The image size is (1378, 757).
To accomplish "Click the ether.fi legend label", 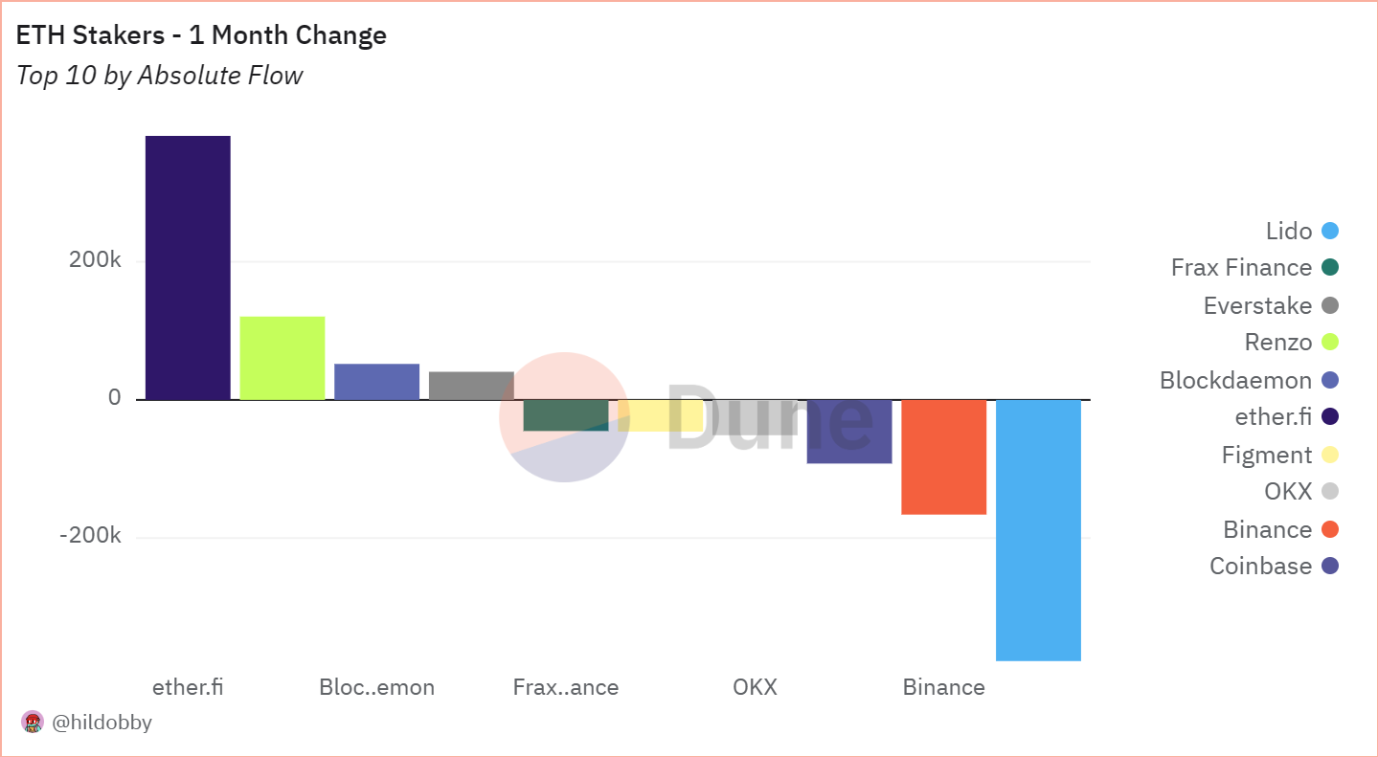I will [1274, 417].
